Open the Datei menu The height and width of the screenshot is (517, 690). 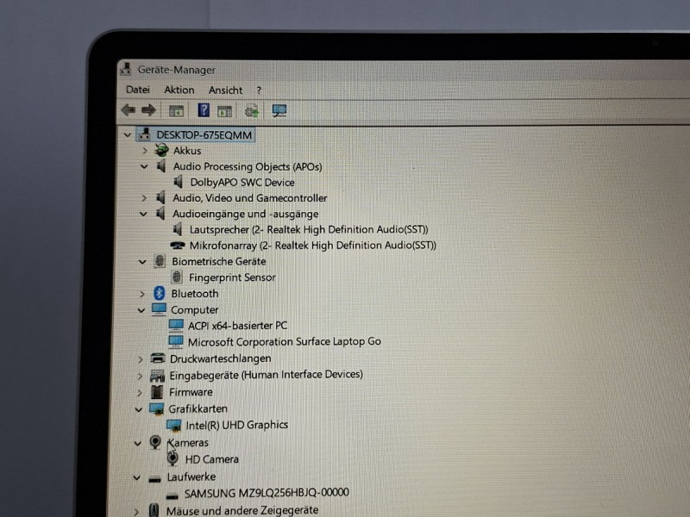[138, 90]
